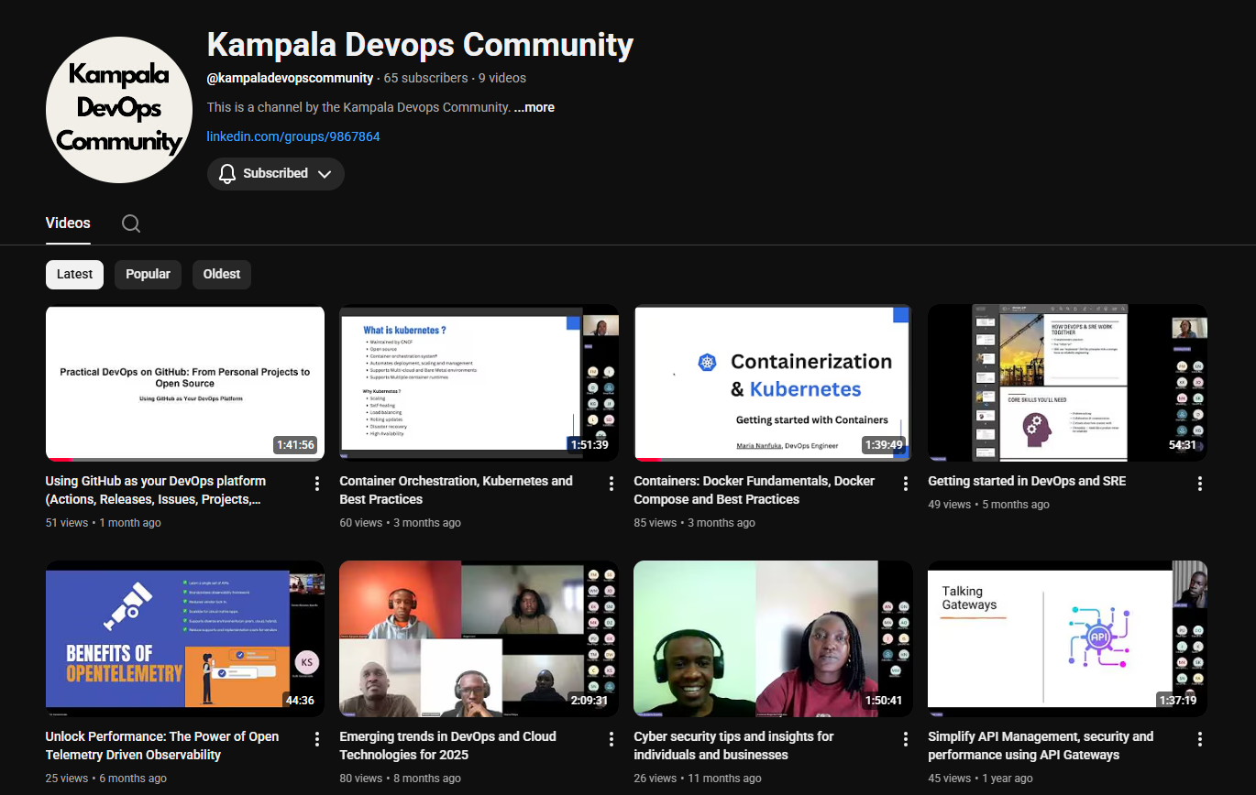Click the @kampaladevopscommunity handle
The height and width of the screenshot is (795, 1256).
(290, 78)
